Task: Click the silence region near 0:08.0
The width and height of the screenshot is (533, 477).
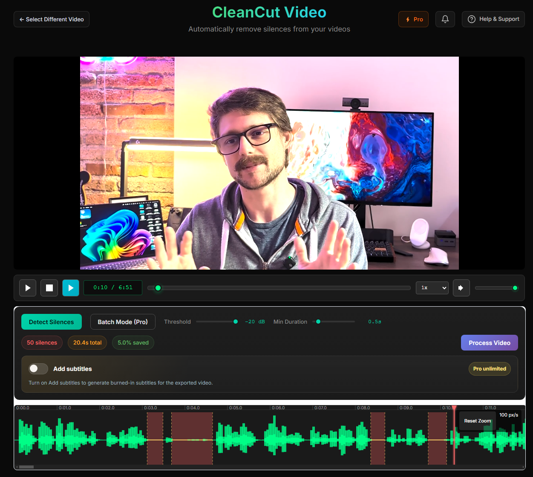Action: click(377, 438)
